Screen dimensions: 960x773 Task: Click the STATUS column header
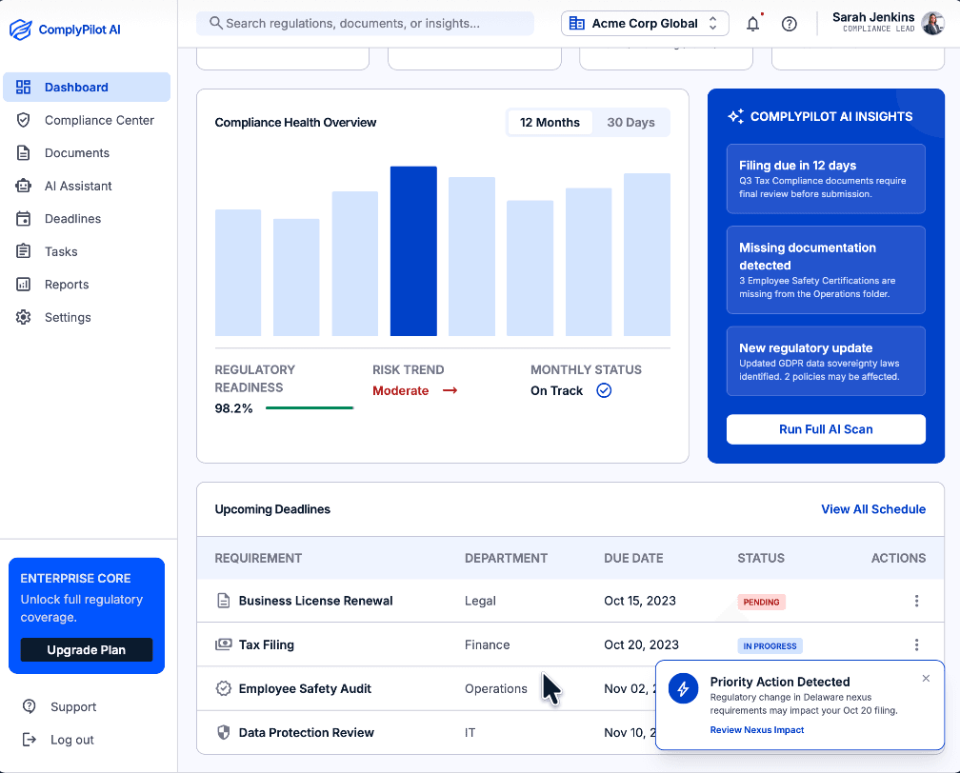click(x=760, y=558)
